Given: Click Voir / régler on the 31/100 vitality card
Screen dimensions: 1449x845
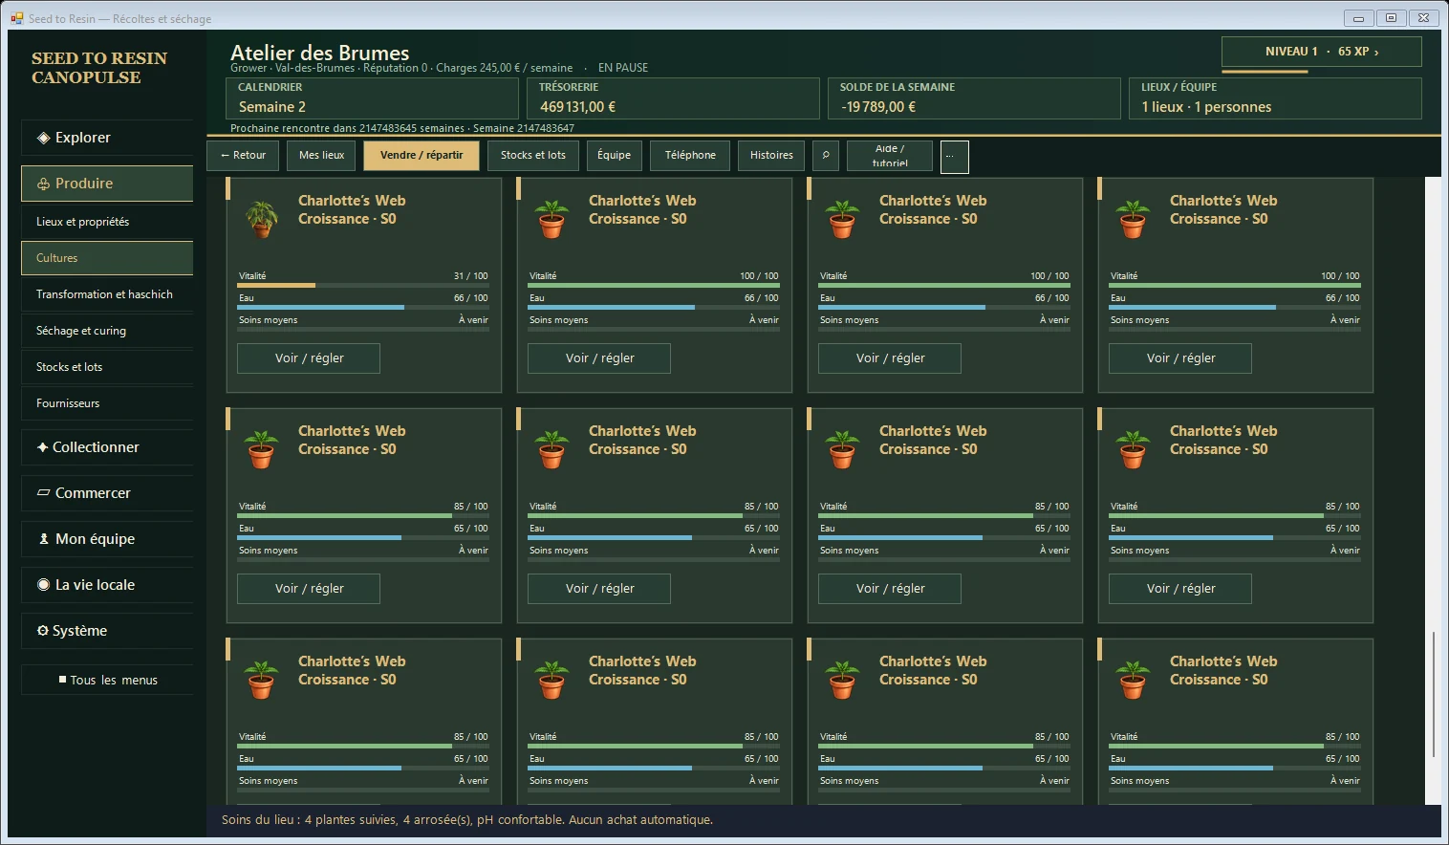Looking at the screenshot, I should pyautogui.click(x=309, y=358).
